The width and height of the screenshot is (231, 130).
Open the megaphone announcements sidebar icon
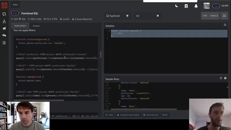pyautogui.click(x=4, y=29)
